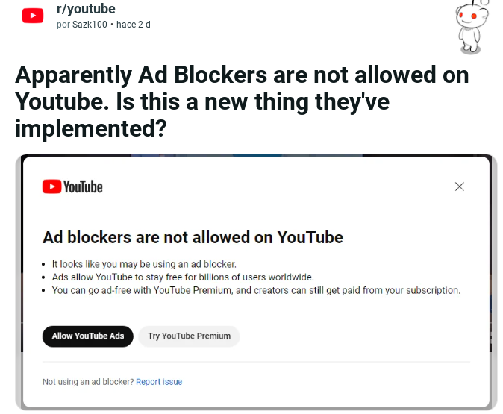The width and height of the screenshot is (503, 414).
Task: Click the 'Not using an ad blocker?' text
Action: [88, 382]
